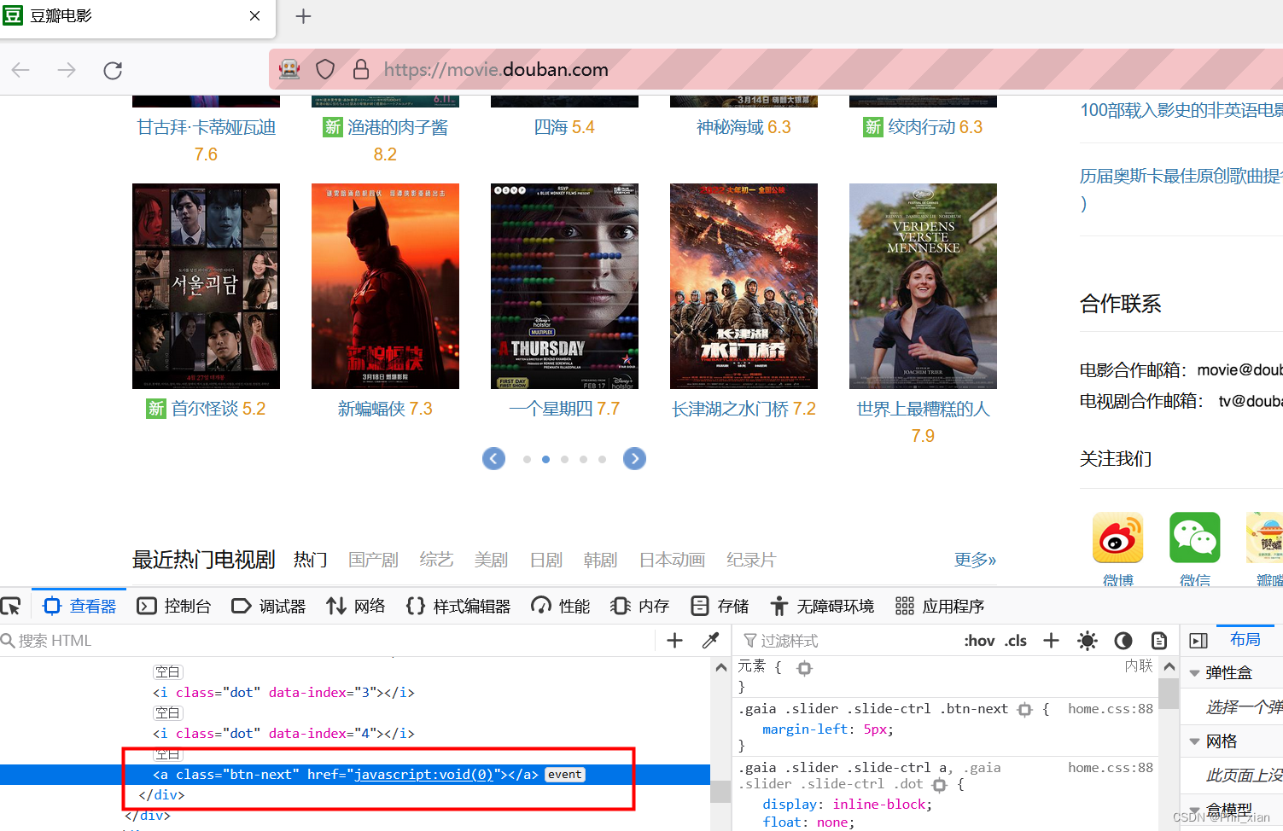Select 日本动画 category tab

pyautogui.click(x=672, y=560)
